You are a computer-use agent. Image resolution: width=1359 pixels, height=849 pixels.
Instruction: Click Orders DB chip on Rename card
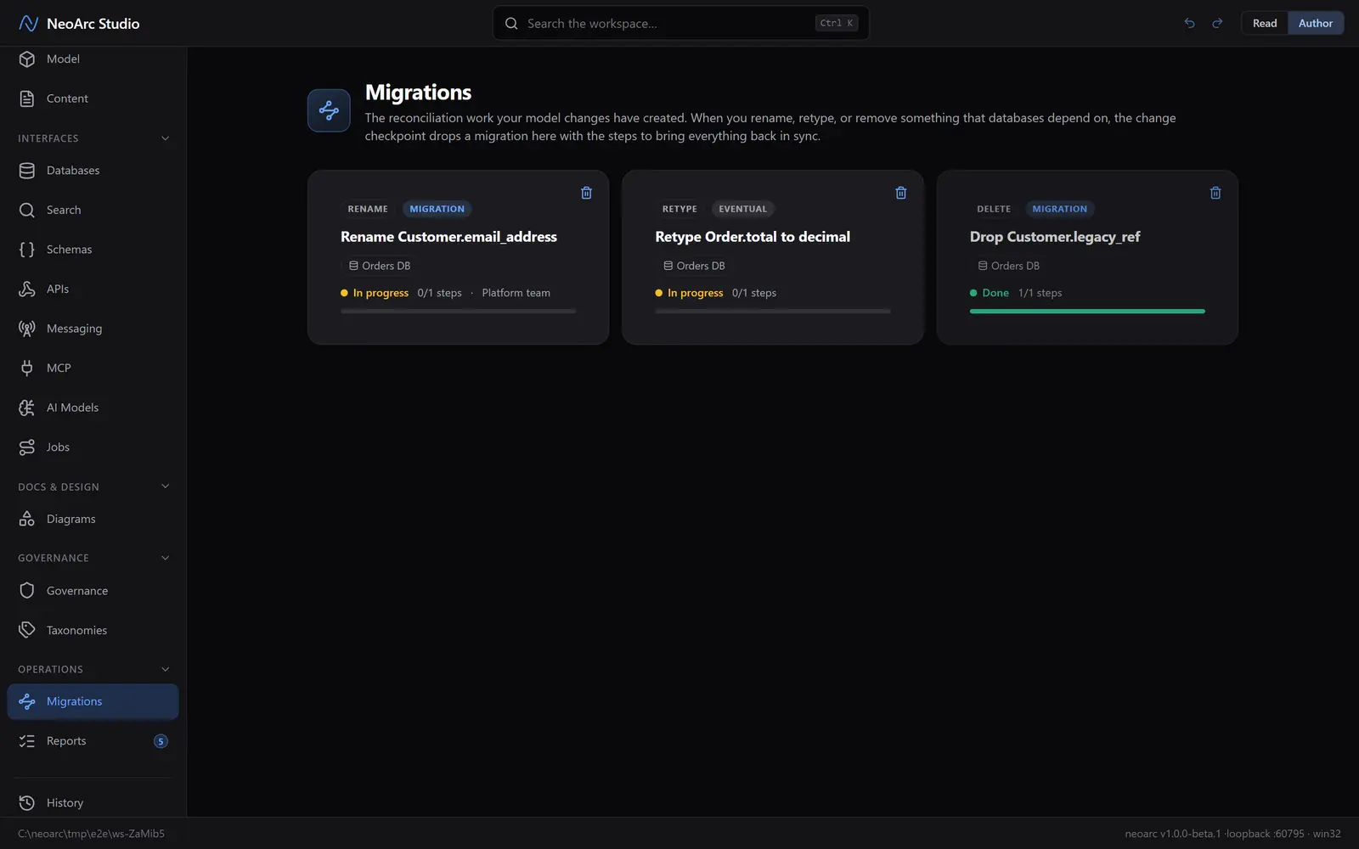380,266
